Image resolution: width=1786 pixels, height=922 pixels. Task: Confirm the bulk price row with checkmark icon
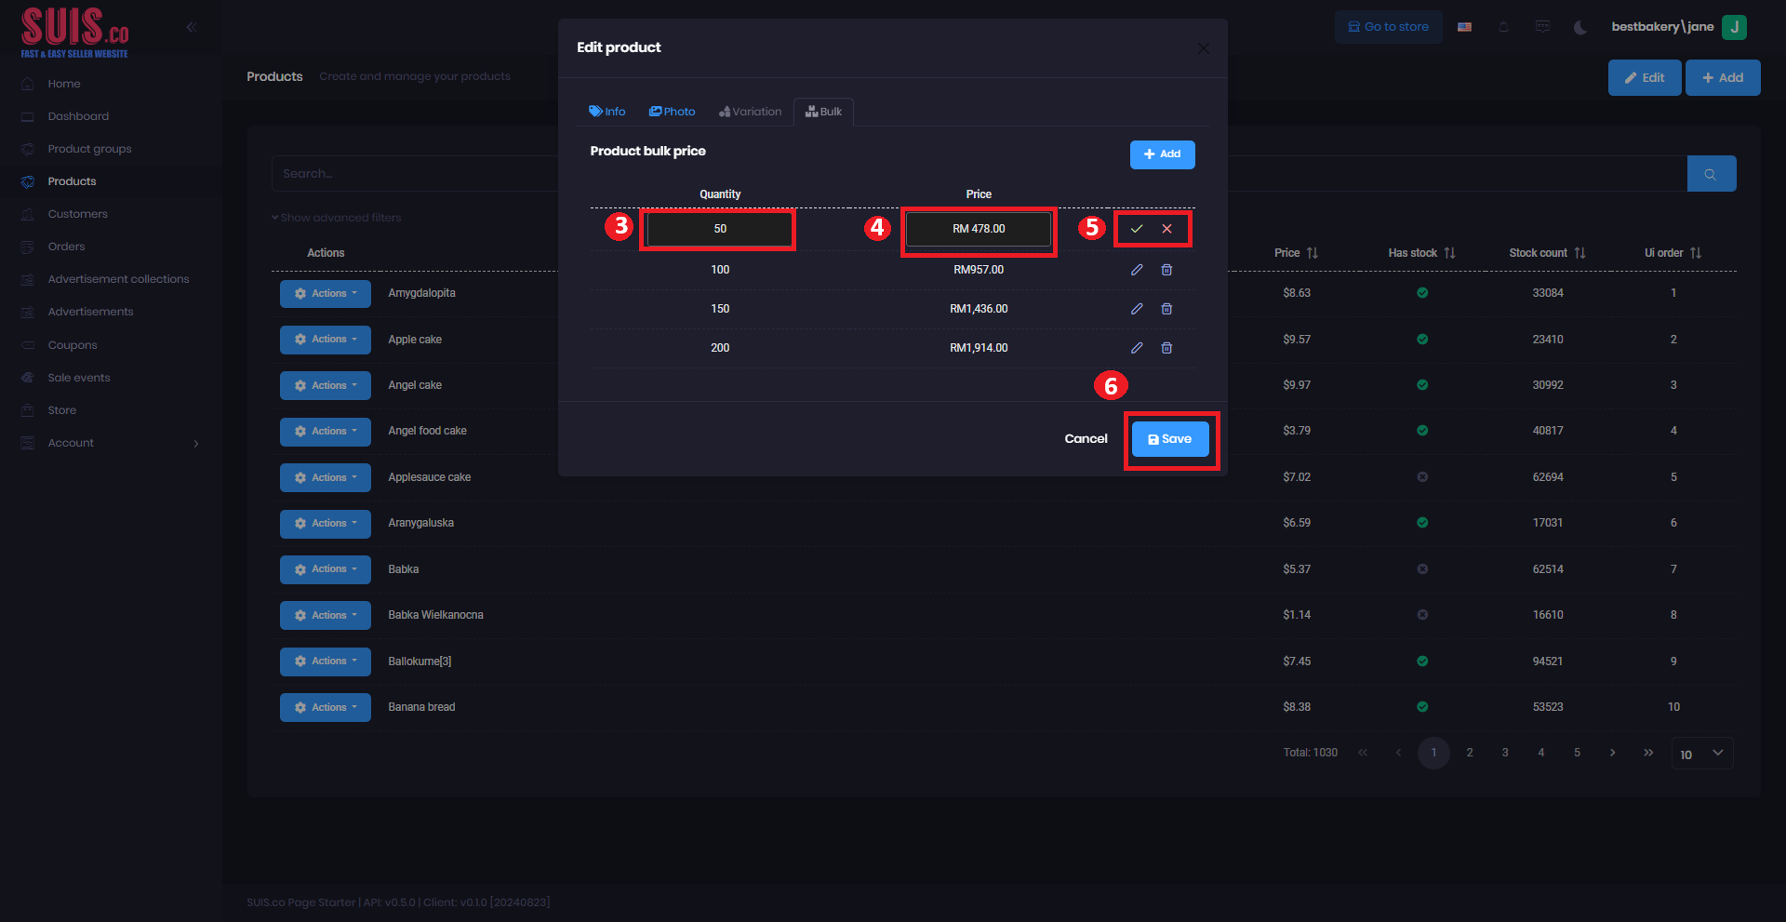click(1136, 229)
